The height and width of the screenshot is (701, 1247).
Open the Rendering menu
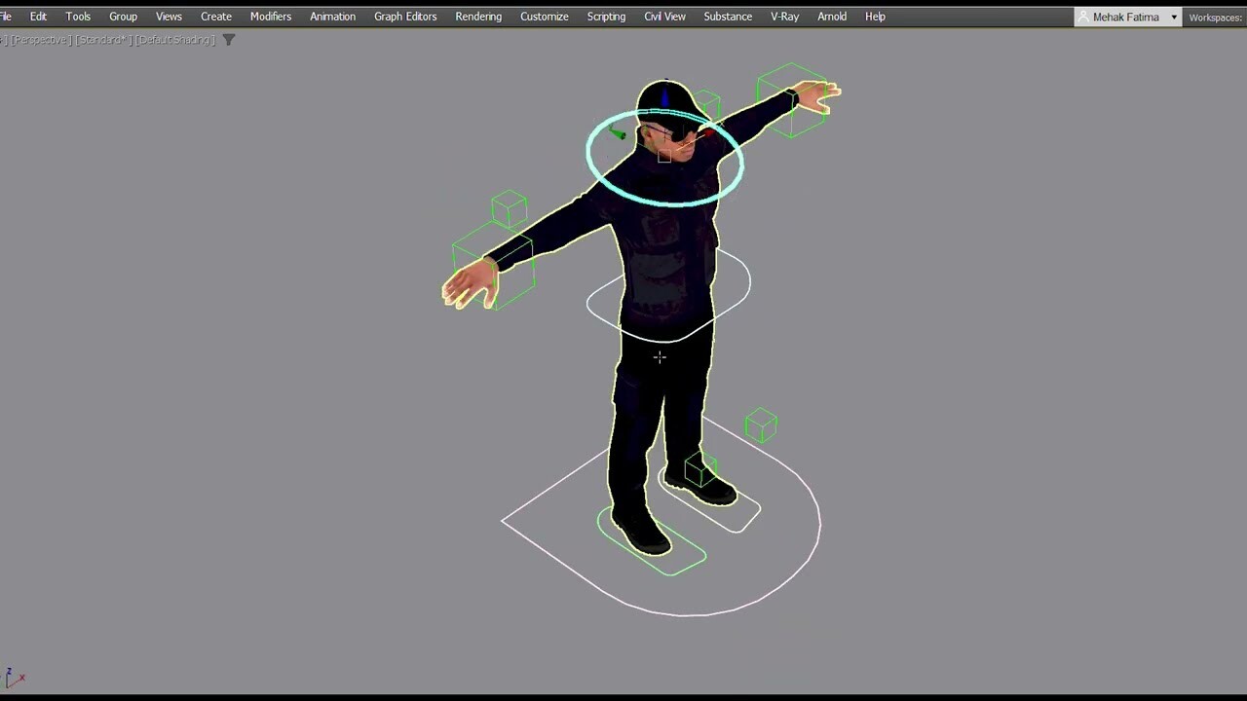pos(478,16)
